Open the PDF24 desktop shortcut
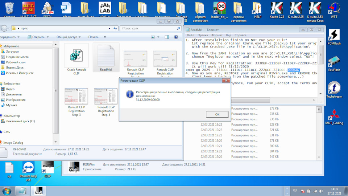 coord(47,9)
